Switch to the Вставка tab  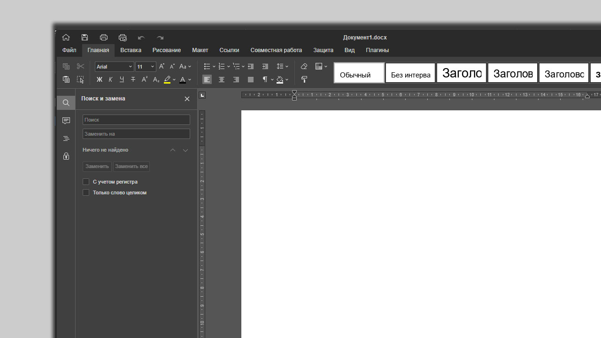tap(131, 50)
